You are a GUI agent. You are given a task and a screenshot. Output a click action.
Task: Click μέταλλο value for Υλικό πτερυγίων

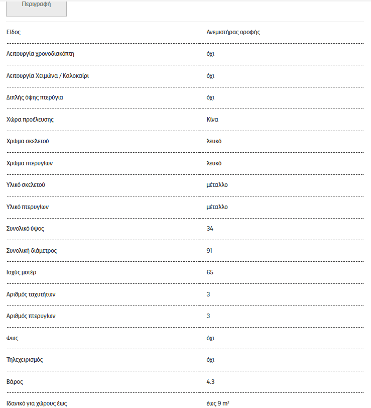217,207
